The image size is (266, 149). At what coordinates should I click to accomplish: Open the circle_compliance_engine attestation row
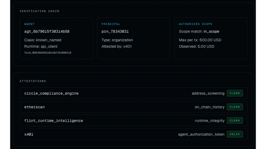[134, 93]
